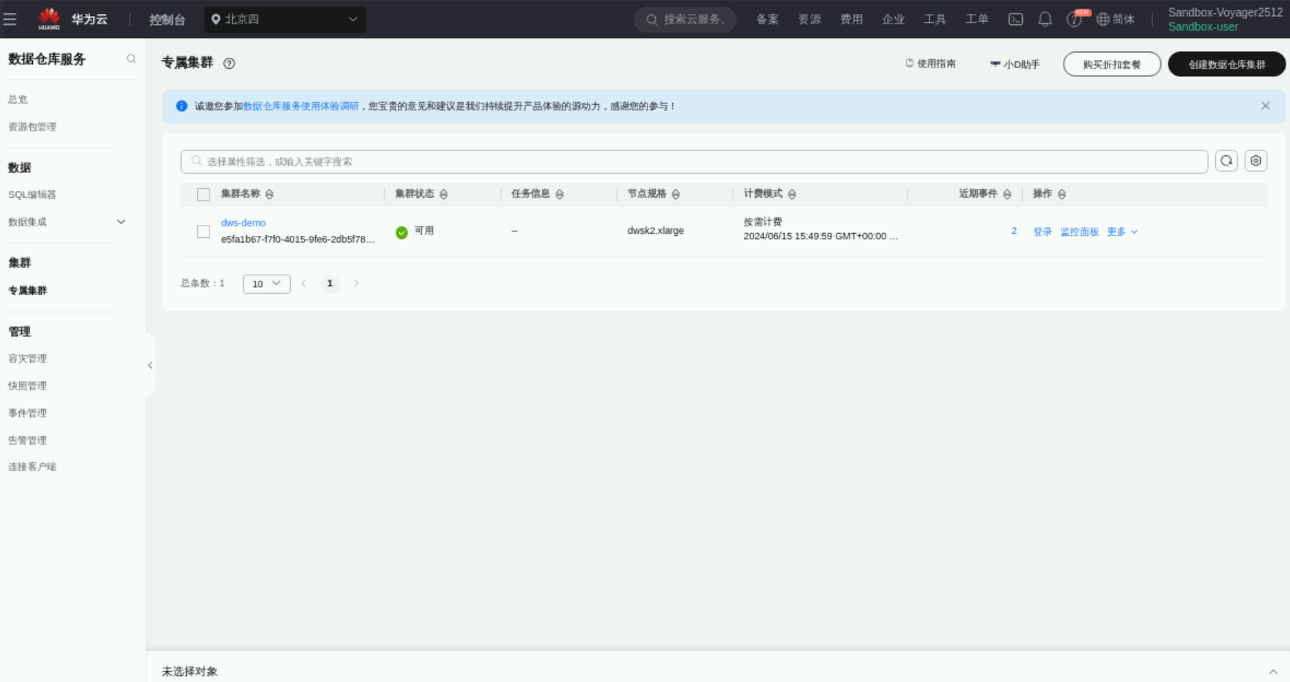
Task: Click the search icon in the service sidebar
Action: [131, 59]
